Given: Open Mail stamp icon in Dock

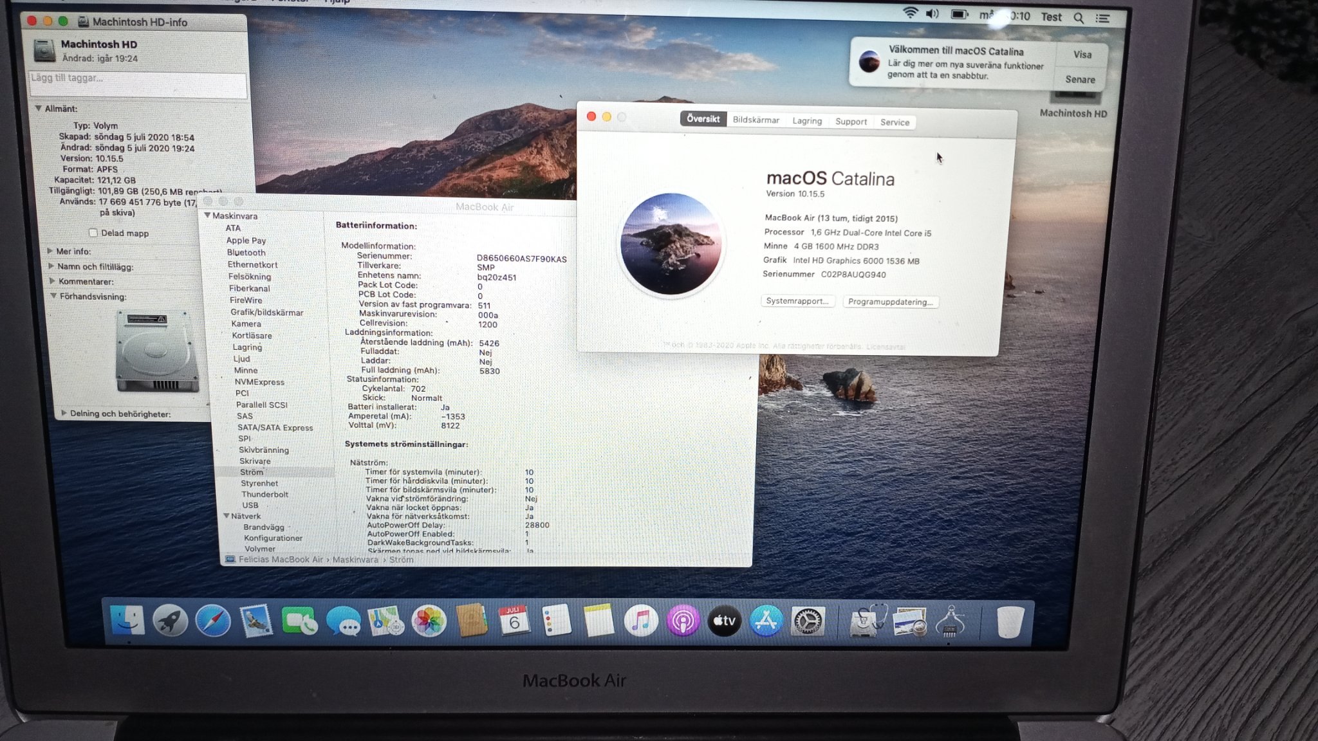Looking at the screenshot, I should [x=256, y=621].
